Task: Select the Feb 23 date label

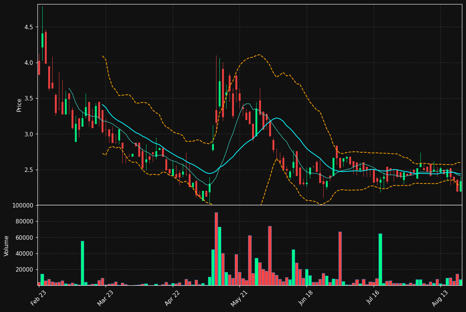Action: coord(39,298)
